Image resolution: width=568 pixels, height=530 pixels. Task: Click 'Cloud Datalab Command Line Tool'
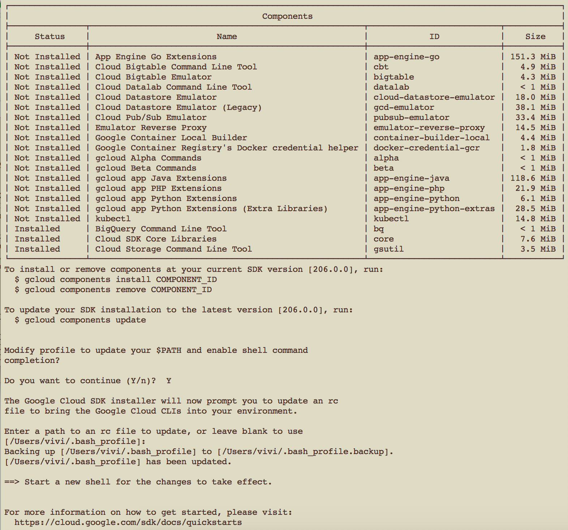tap(173, 87)
